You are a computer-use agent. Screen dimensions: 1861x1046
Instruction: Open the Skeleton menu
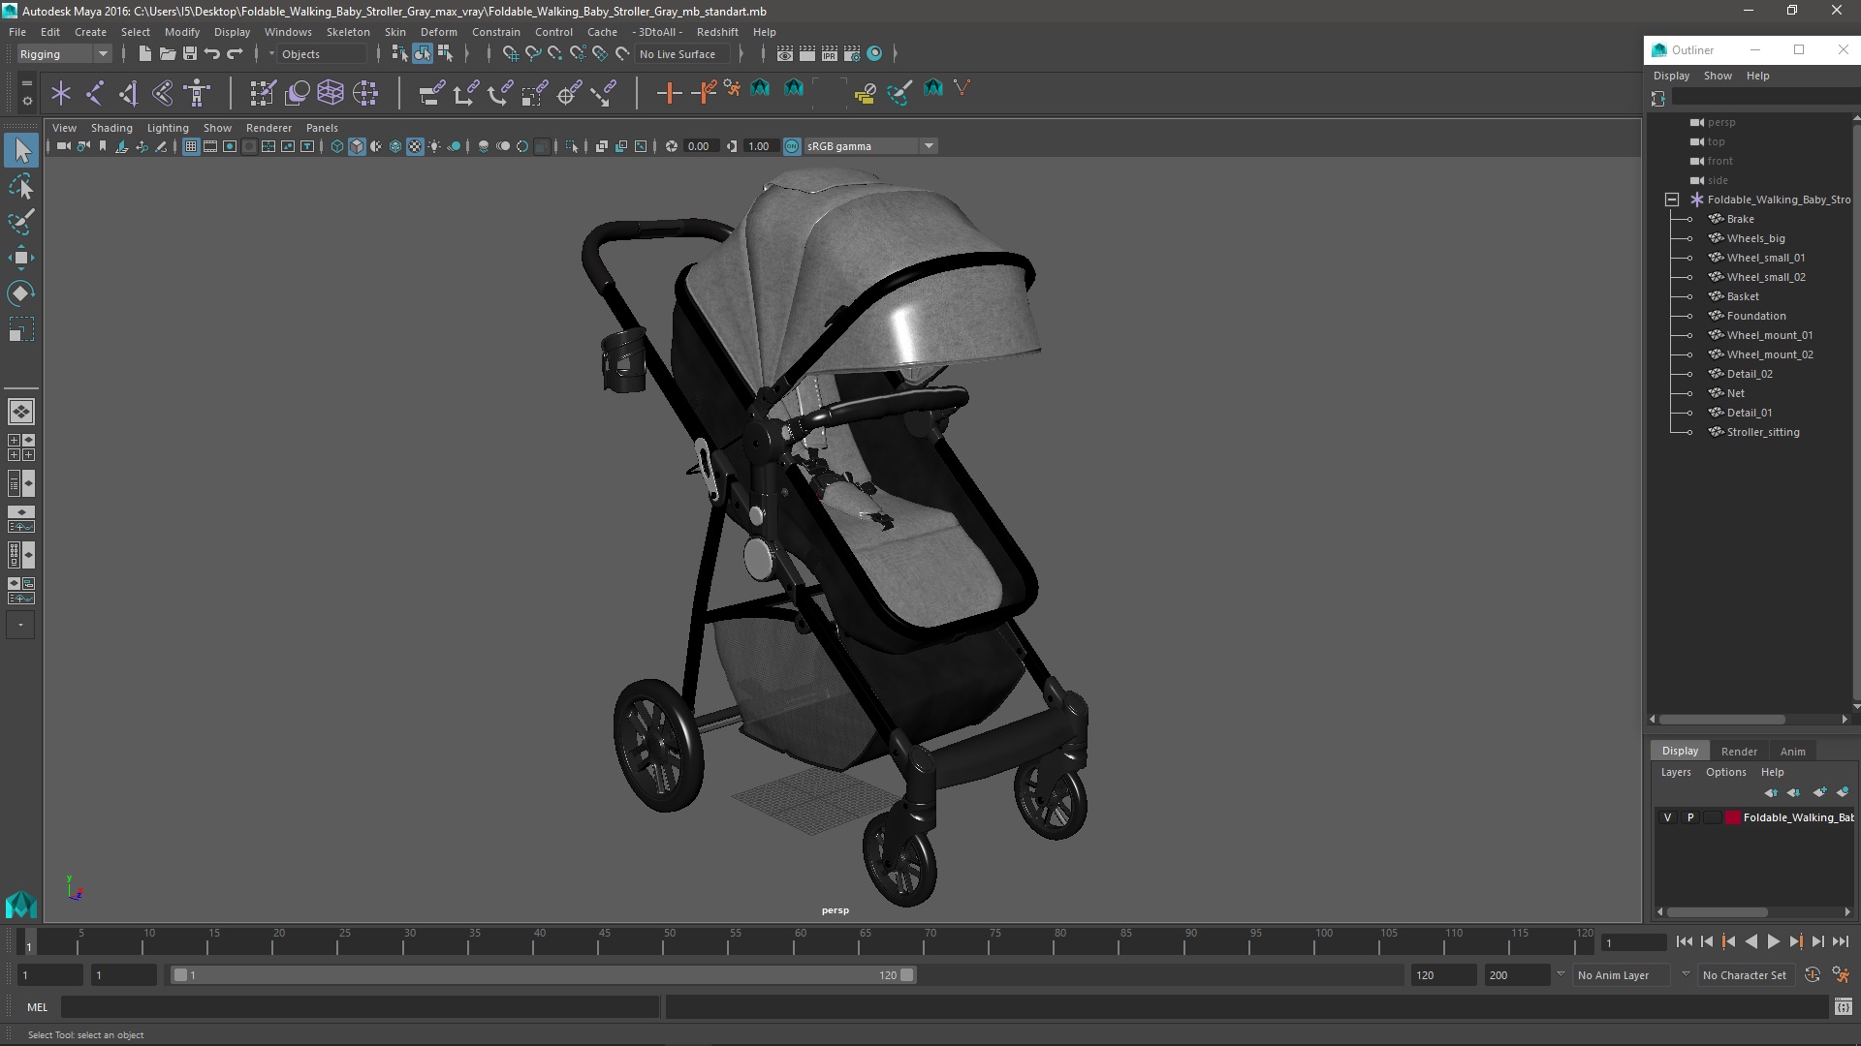(348, 32)
